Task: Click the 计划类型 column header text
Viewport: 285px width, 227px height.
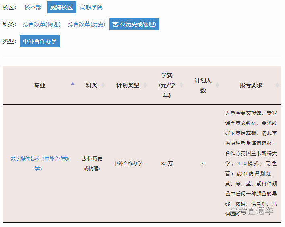Action: 128,85
